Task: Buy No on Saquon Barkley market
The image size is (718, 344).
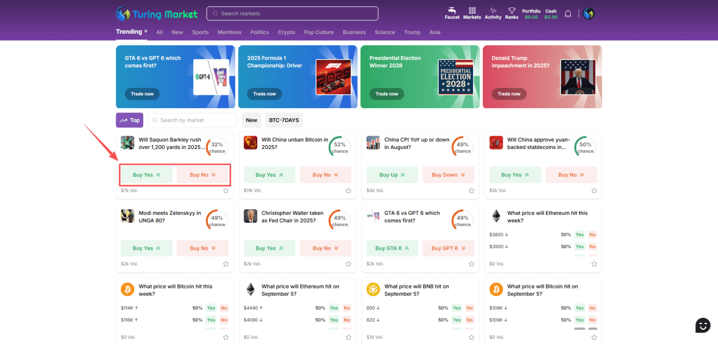Action: tap(203, 175)
